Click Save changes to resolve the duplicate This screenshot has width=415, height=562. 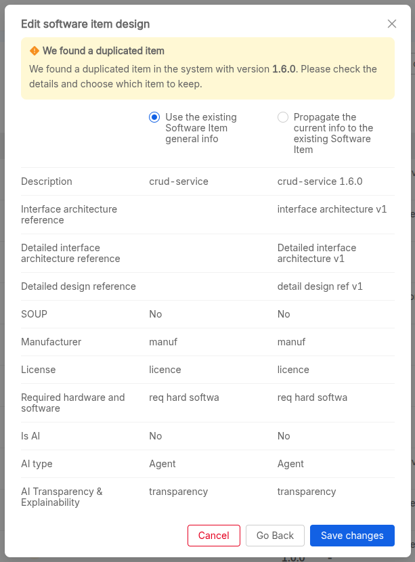point(352,535)
